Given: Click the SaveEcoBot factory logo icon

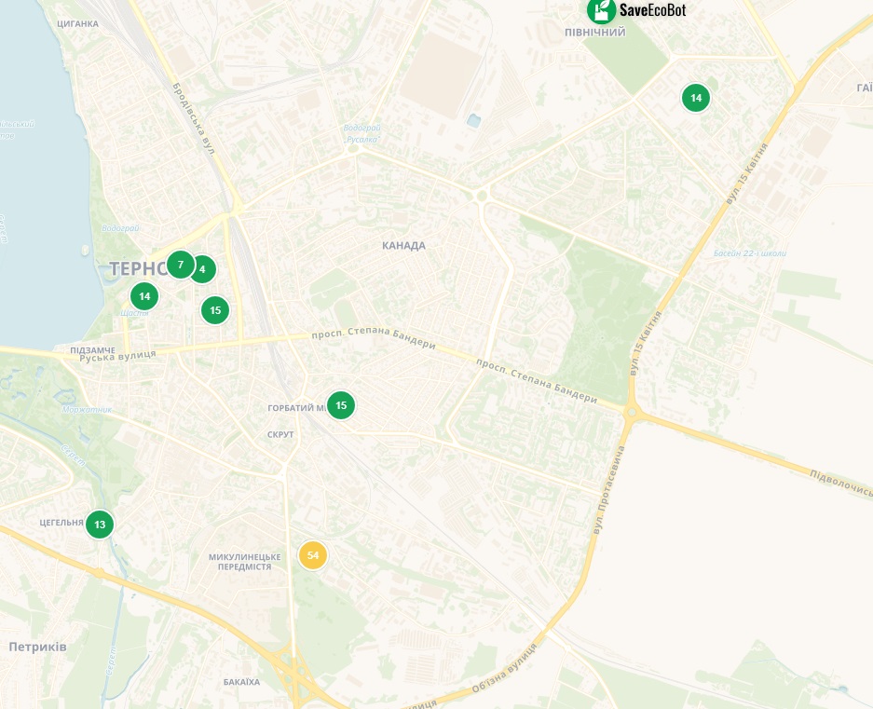Looking at the screenshot, I should [x=602, y=9].
